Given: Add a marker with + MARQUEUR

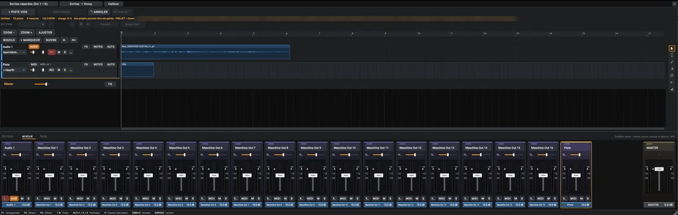Looking at the screenshot, I should click(x=31, y=40).
